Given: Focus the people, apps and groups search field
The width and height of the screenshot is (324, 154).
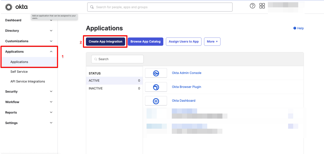Looking at the screenshot, I should (x=160, y=7).
